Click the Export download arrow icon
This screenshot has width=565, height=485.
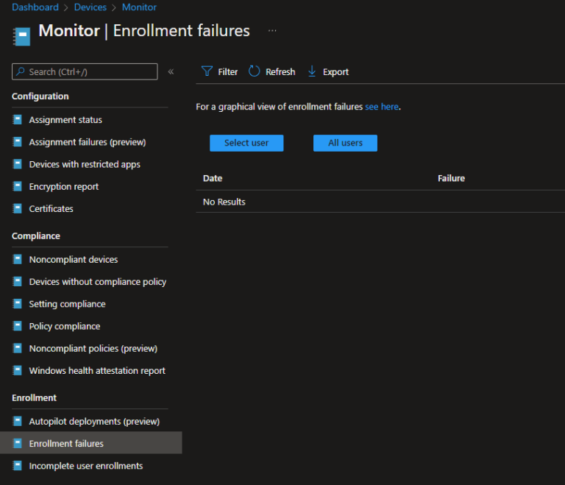312,71
